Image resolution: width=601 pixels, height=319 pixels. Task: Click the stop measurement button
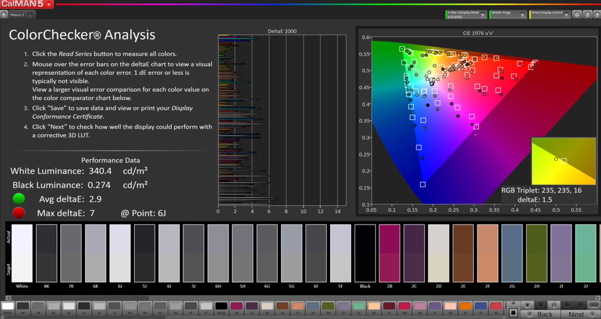click(x=527, y=305)
